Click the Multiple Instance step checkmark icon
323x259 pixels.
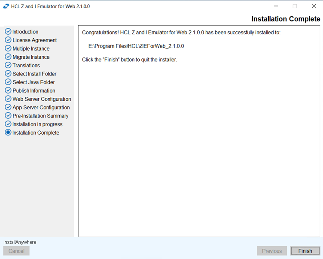click(x=8, y=48)
